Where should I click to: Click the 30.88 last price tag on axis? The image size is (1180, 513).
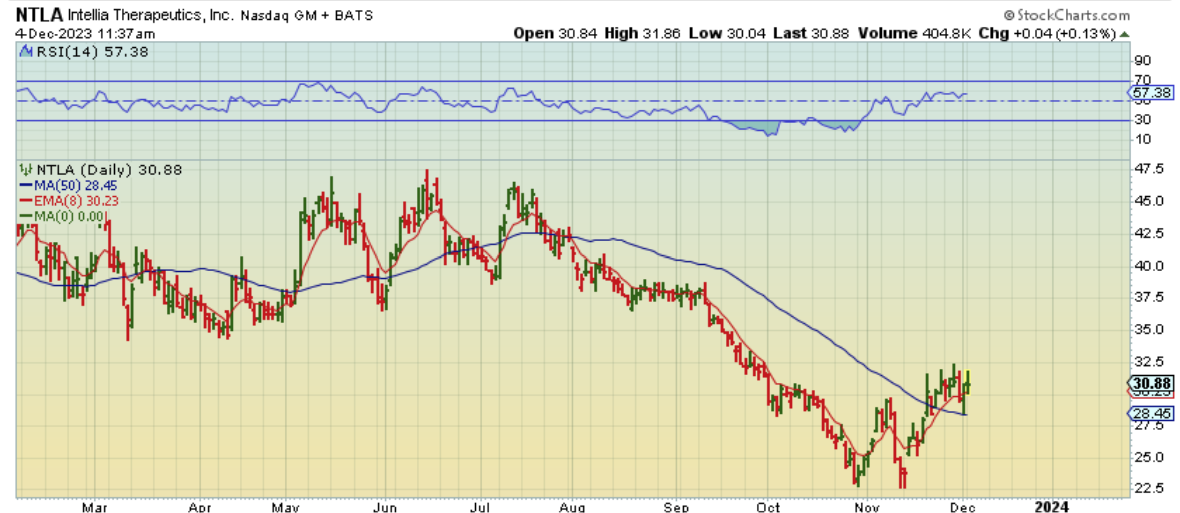pyautogui.click(x=1151, y=383)
